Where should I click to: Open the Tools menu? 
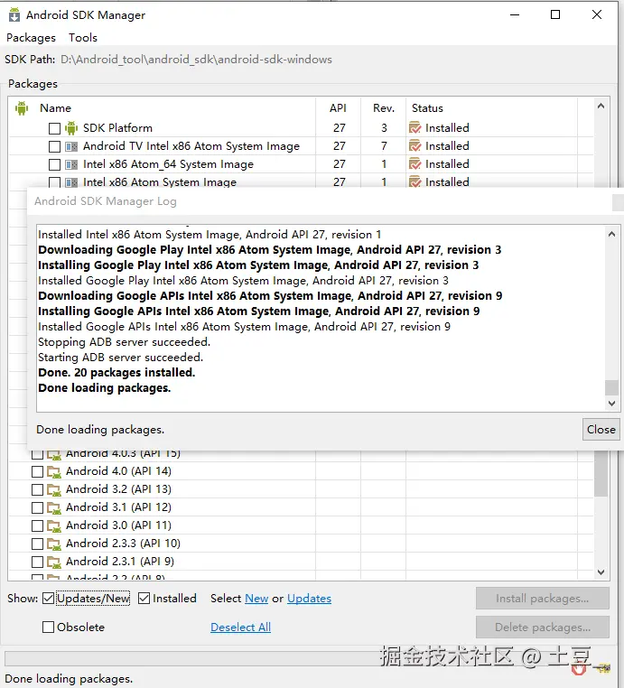83,38
